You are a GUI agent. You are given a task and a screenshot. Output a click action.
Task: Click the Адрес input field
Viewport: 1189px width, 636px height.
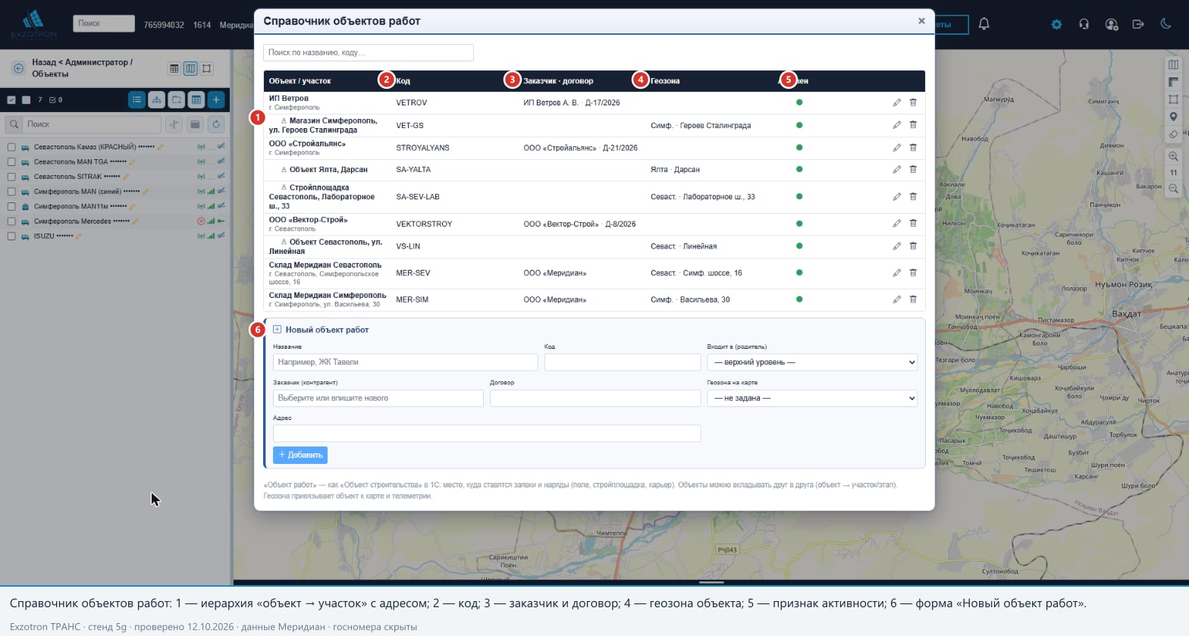[487, 434]
